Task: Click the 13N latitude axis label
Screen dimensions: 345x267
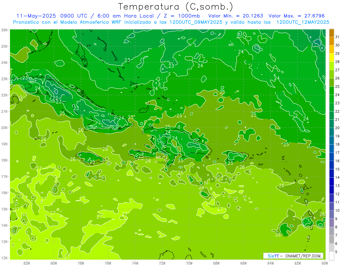Action: 4,242
